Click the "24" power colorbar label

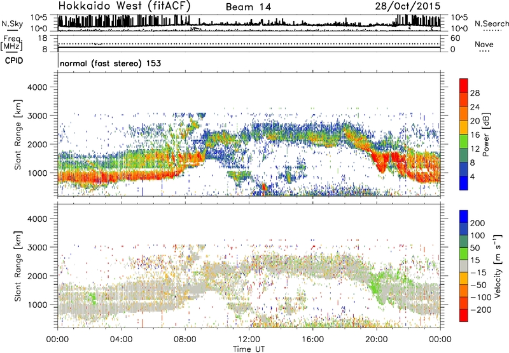[475, 107]
